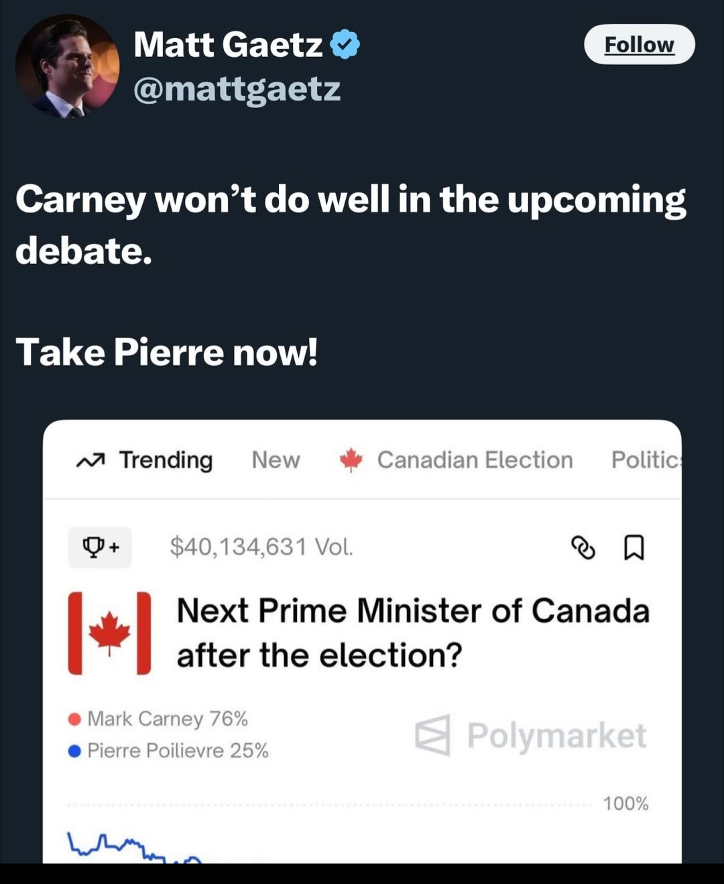
Task: Open the Canadian Election tab
Action: pos(475,460)
